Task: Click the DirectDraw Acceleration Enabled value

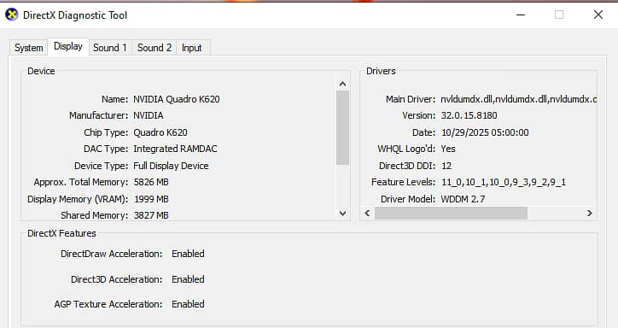Action: click(x=188, y=254)
